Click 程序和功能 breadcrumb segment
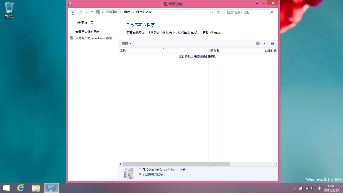Viewport: 343px width, 193px height. (x=144, y=12)
